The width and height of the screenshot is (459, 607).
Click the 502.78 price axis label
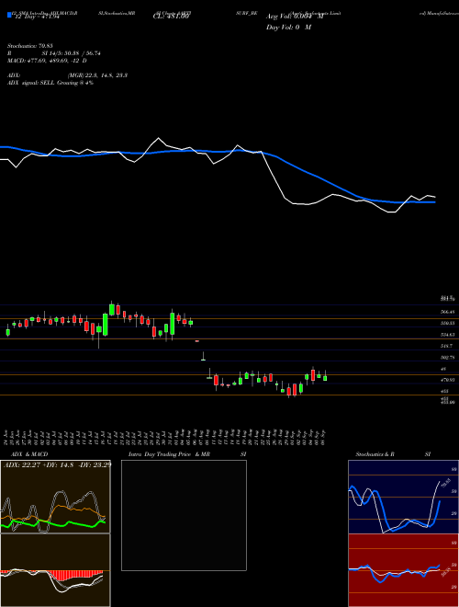point(448,358)
